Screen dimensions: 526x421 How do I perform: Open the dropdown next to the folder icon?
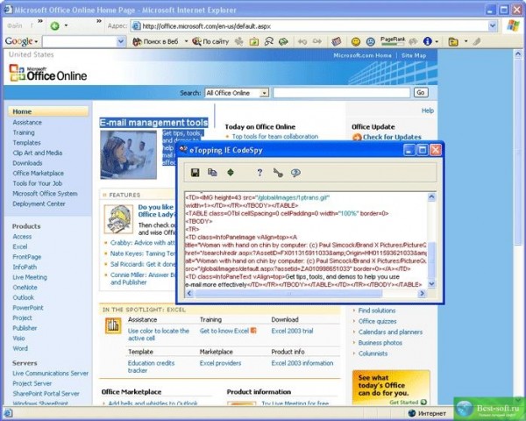[x=466, y=41]
